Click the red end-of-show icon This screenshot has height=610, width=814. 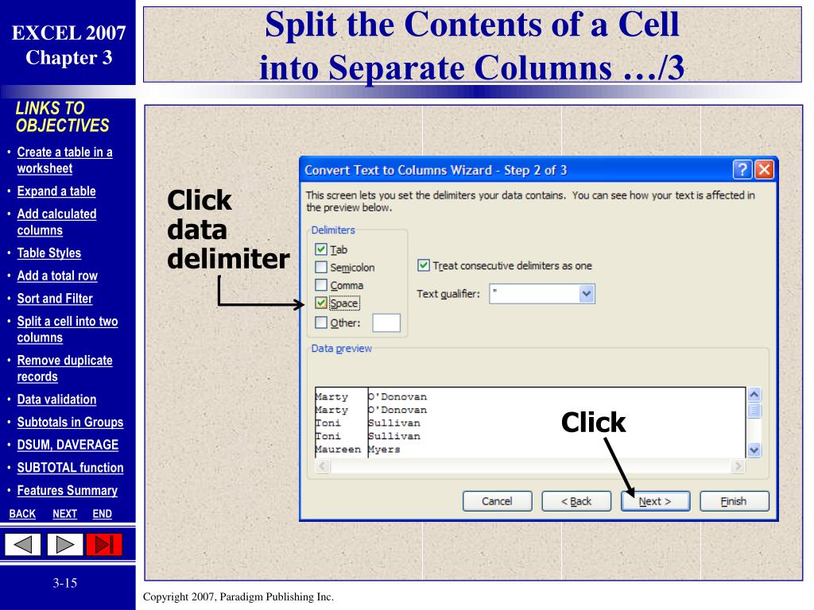104,545
